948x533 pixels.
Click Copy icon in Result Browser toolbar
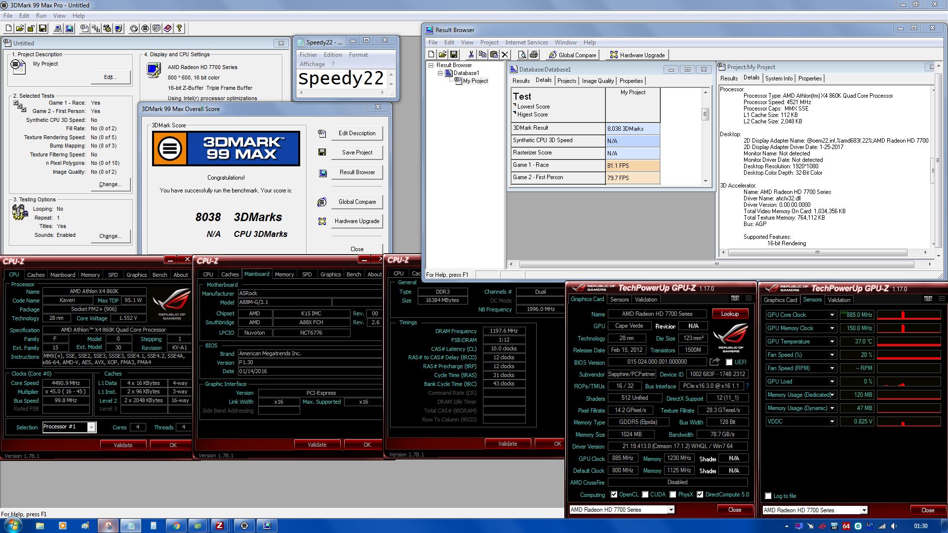click(482, 55)
